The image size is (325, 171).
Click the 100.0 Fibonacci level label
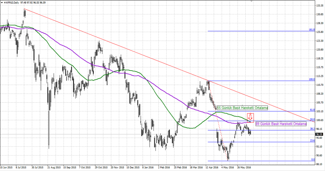pos(312,79)
